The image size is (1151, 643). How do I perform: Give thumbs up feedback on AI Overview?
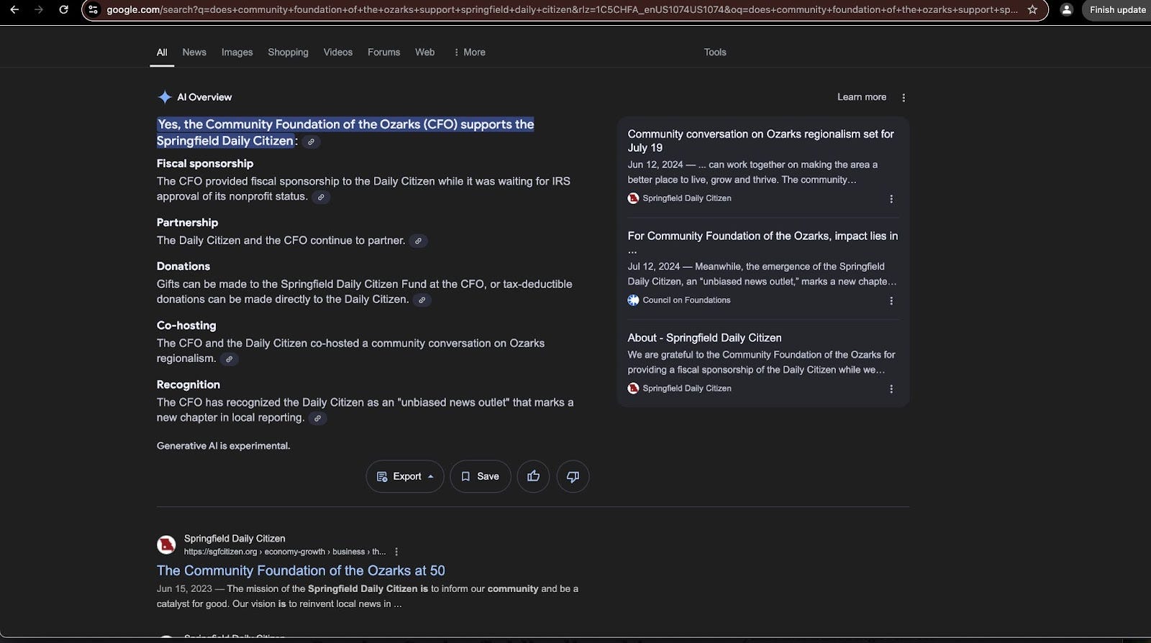coord(533,476)
